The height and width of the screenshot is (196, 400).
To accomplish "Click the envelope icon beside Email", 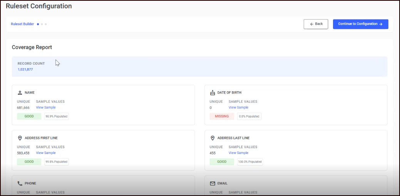I will point(213,184).
